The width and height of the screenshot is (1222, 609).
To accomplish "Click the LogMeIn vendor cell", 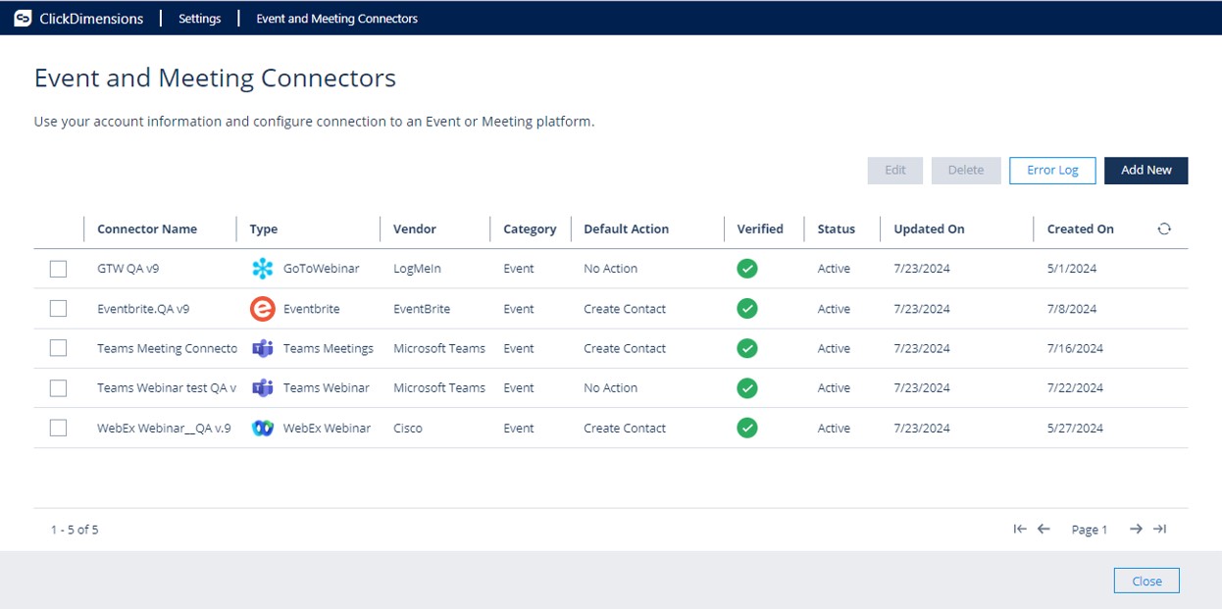I will pos(419,269).
